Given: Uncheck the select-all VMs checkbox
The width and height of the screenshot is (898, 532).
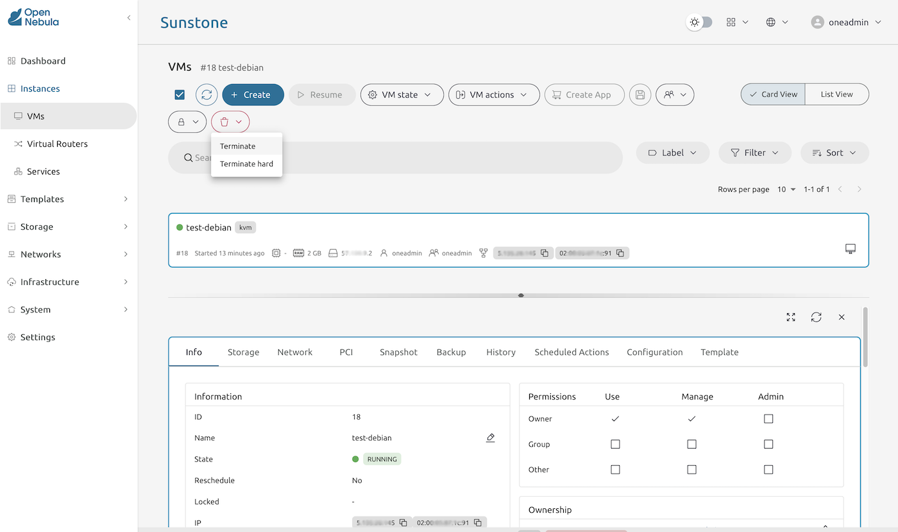Looking at the screenshot, I should pos(180,95).
